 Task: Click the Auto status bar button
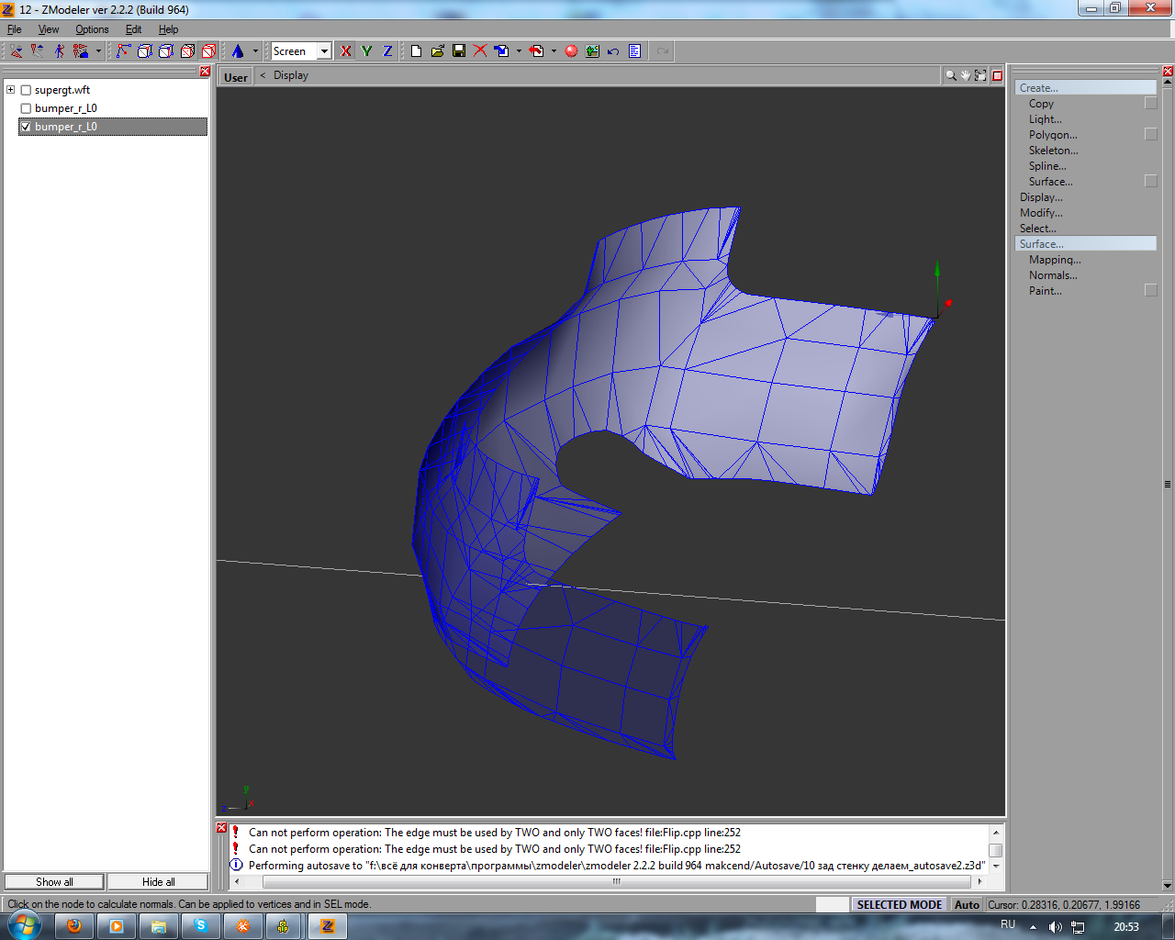pyautogui.click(x=967, y=904)
